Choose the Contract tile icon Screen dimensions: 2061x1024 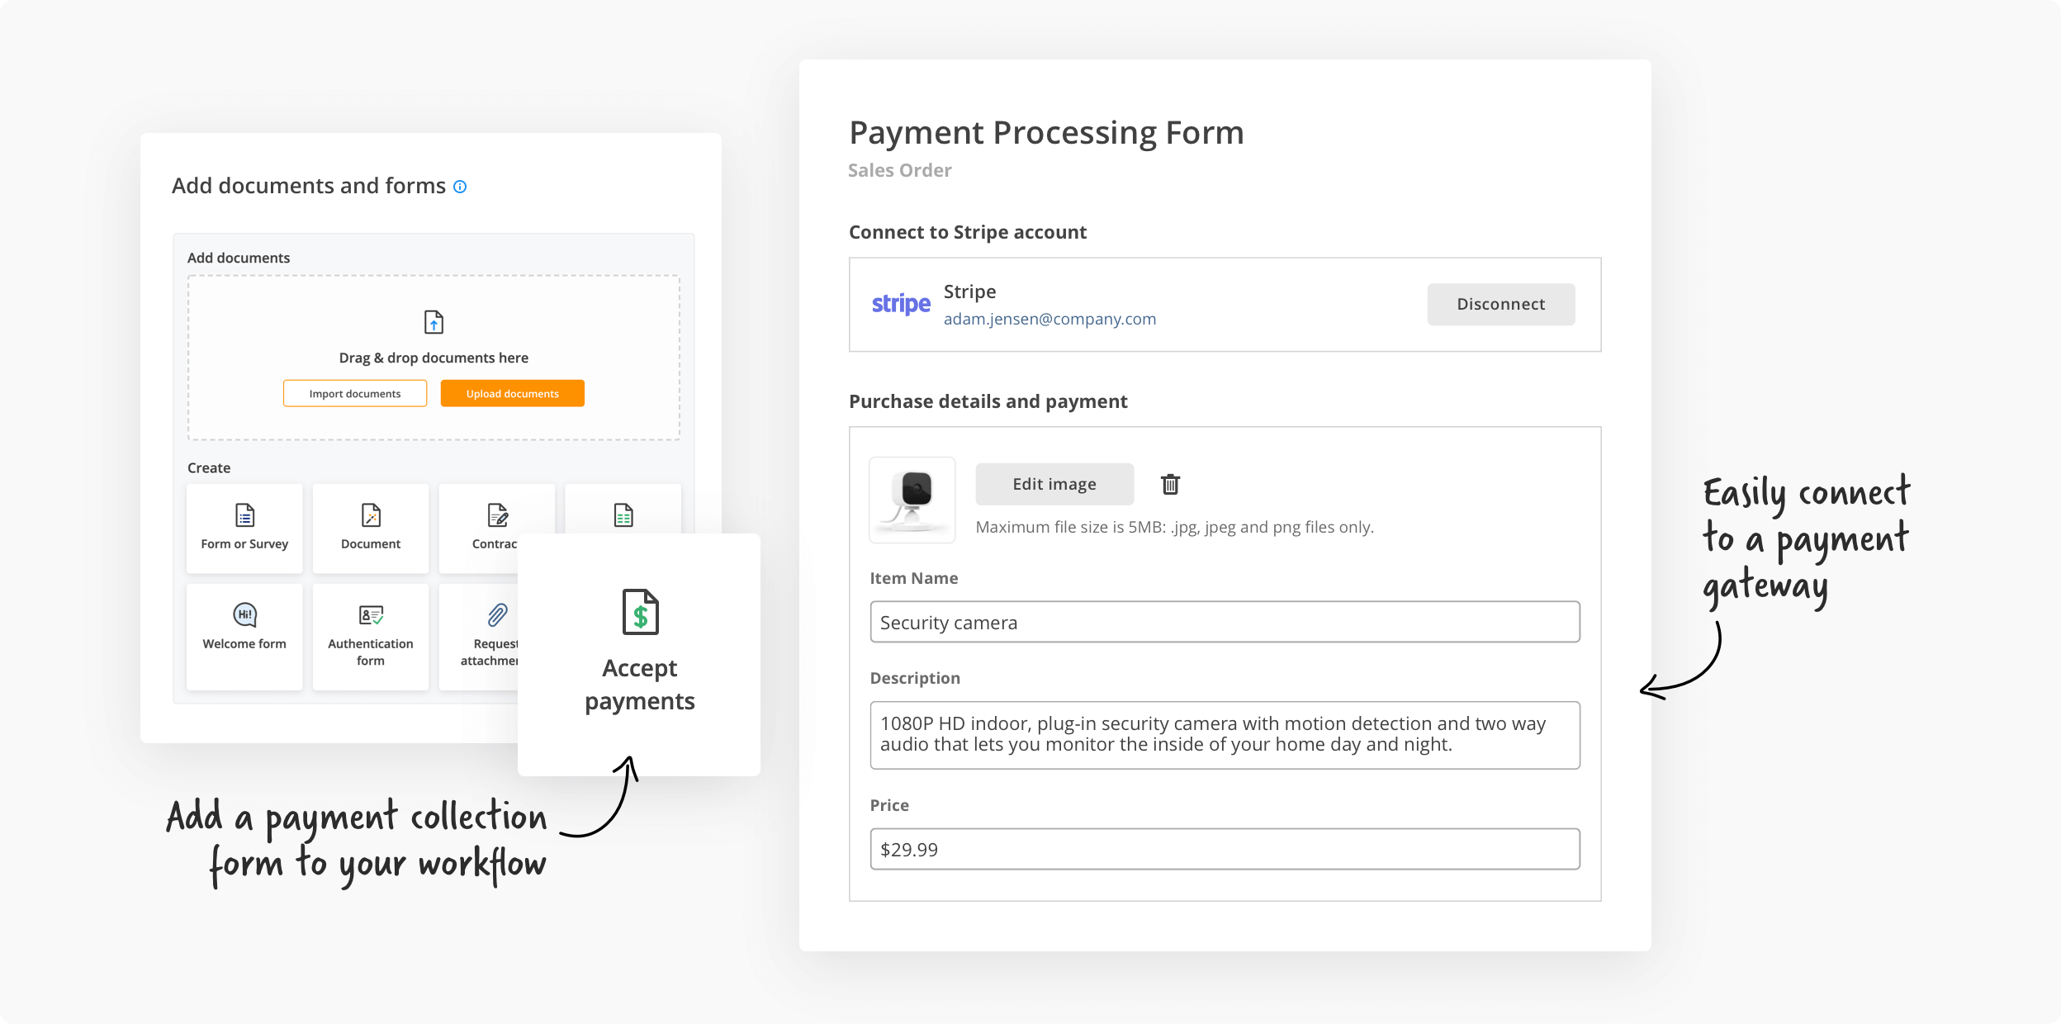coord(497,515)
